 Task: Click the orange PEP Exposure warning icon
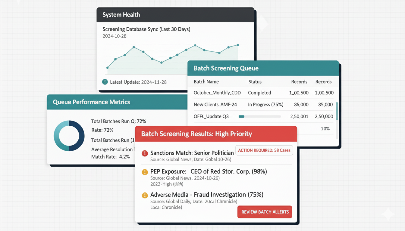[x=145, y=172]
